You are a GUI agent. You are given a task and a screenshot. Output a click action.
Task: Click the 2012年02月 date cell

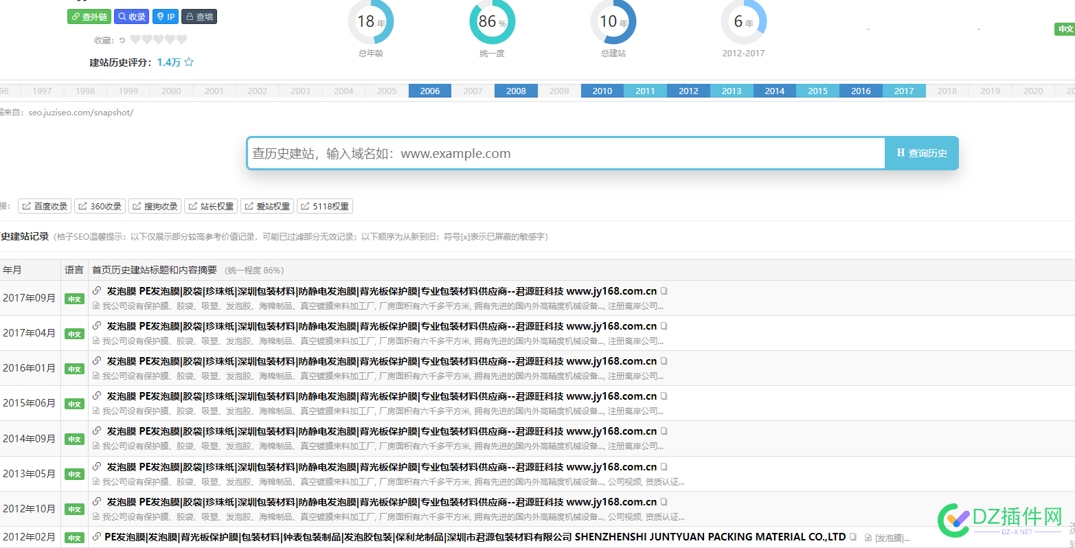click(x=30, y=536)
